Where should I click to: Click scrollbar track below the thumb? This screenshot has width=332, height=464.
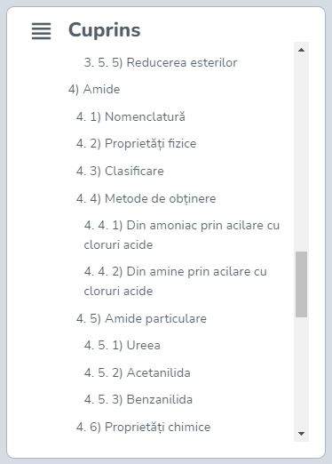pyautogui.click(x=301, y=372)
